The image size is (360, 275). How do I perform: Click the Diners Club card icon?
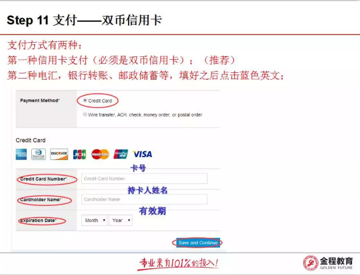pyautogui.click(x=39, y=154)
